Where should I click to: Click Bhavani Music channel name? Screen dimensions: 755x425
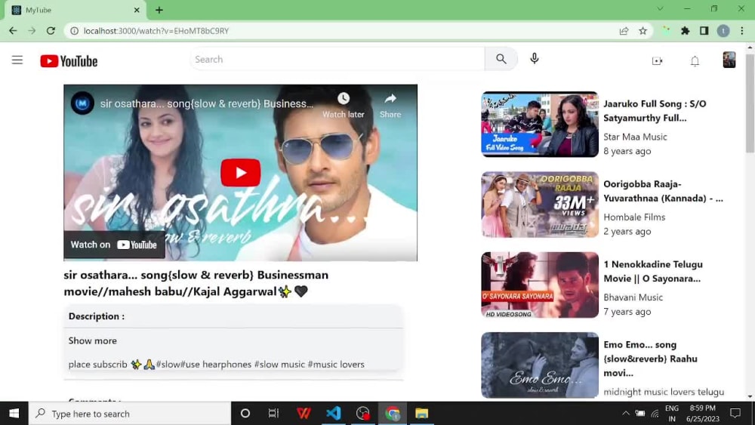(633, 297)
